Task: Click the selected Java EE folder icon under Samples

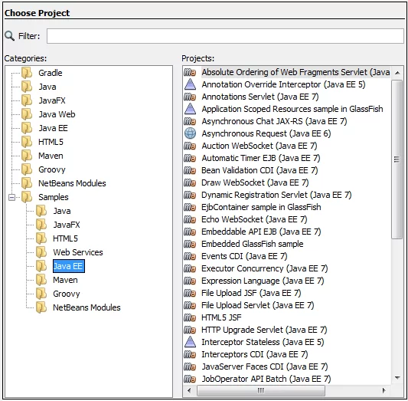Action: (x=41, y=266)
